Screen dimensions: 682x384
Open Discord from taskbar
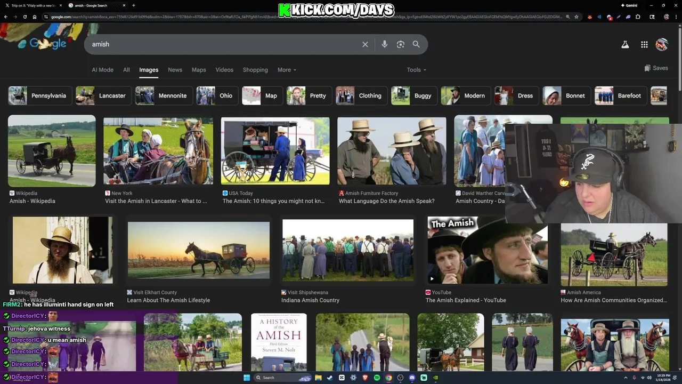tap(412, 378)
